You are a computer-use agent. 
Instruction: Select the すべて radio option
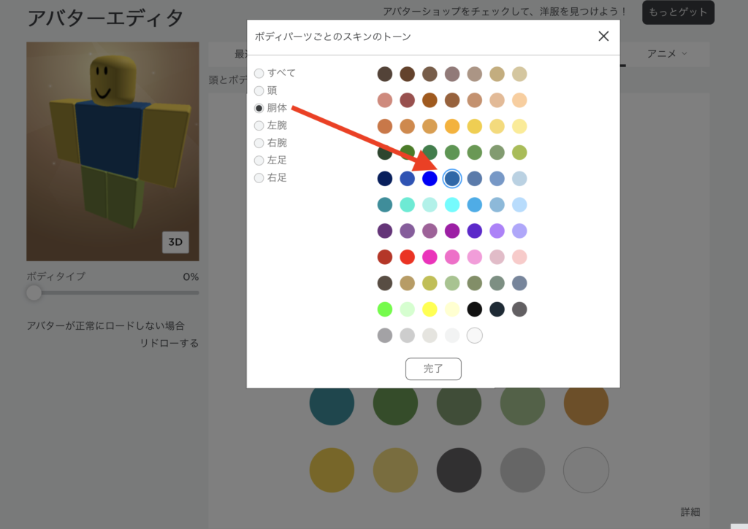(259, 74)
